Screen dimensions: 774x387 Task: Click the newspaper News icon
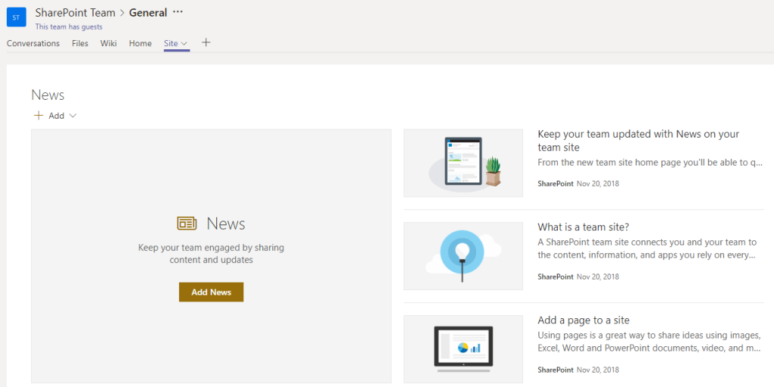[x=187, y=224]
